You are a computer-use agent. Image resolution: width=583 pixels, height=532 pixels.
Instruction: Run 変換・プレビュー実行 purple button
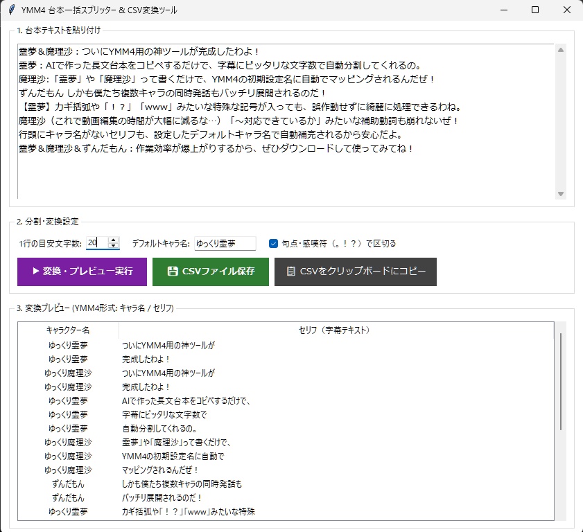point(82,272)
